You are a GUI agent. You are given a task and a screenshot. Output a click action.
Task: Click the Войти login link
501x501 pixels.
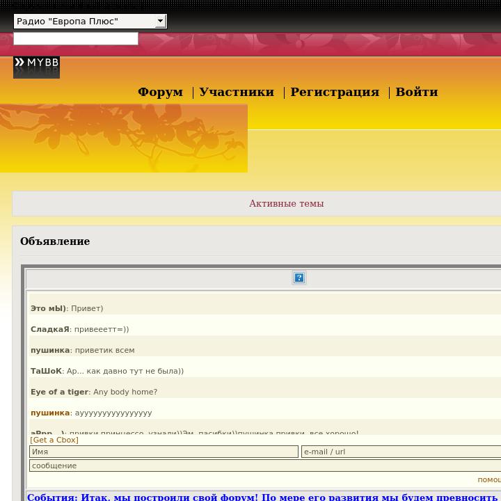417,92
